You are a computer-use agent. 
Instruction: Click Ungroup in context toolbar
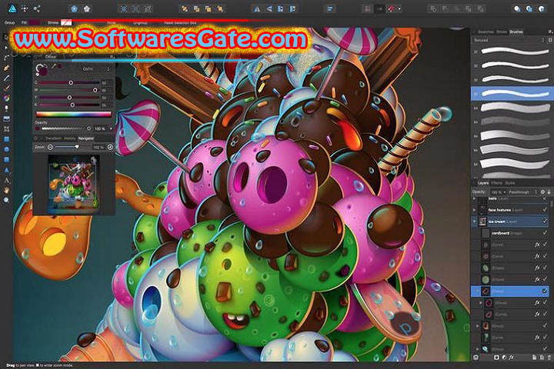coord(140,22)
